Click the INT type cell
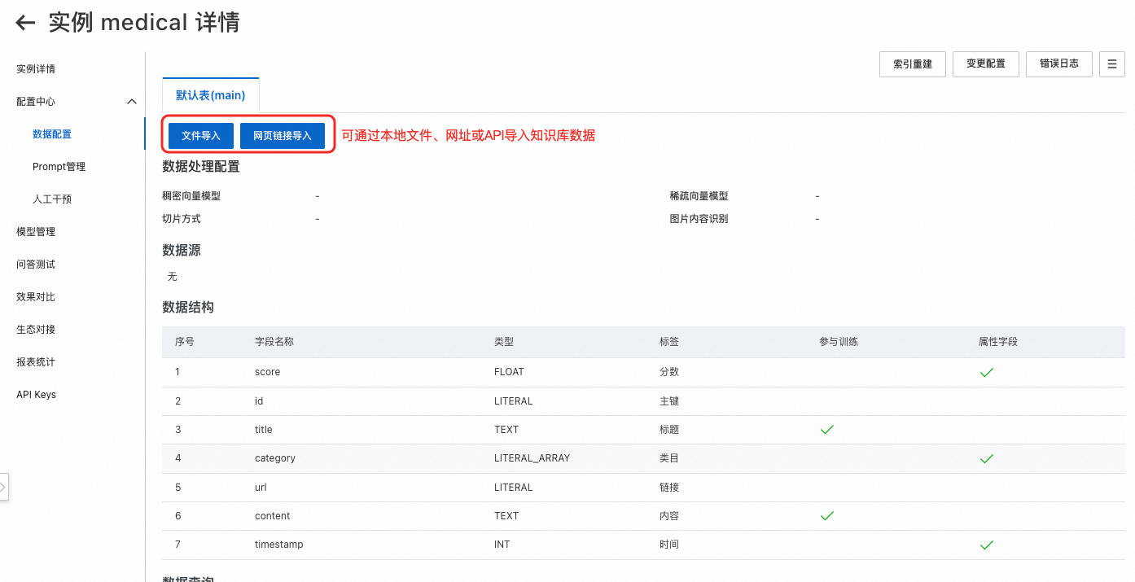This screenshot has height=582, width=1135. click(x=502, y=545)
